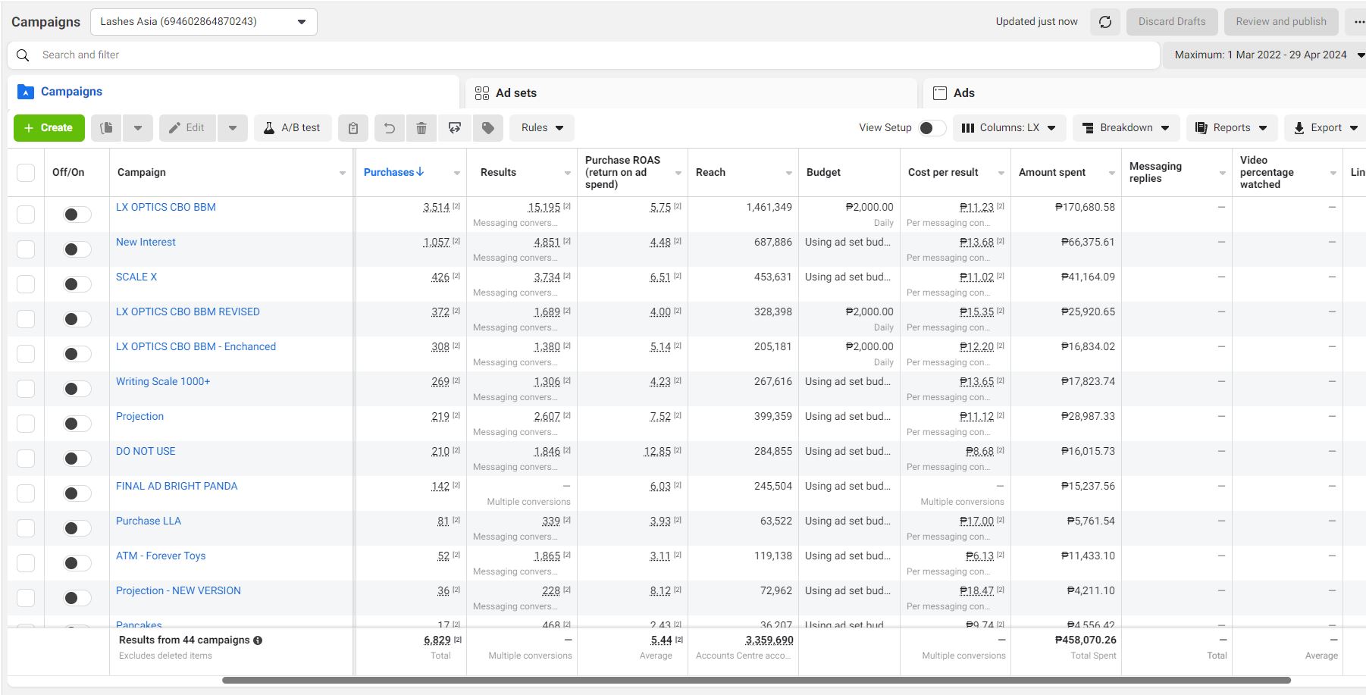
Task: Click the Ad sets grid icon
Action: [482, 93]
